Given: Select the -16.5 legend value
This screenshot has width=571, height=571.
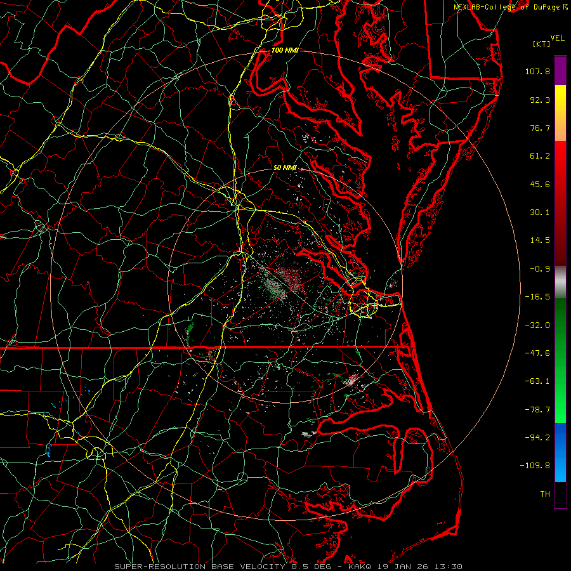Looking at the screenshot, I should (537, 297).
